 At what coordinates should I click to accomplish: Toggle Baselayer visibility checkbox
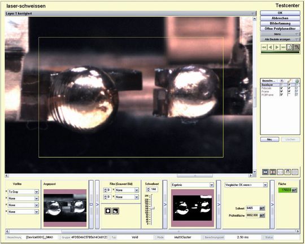click(281, 85)
